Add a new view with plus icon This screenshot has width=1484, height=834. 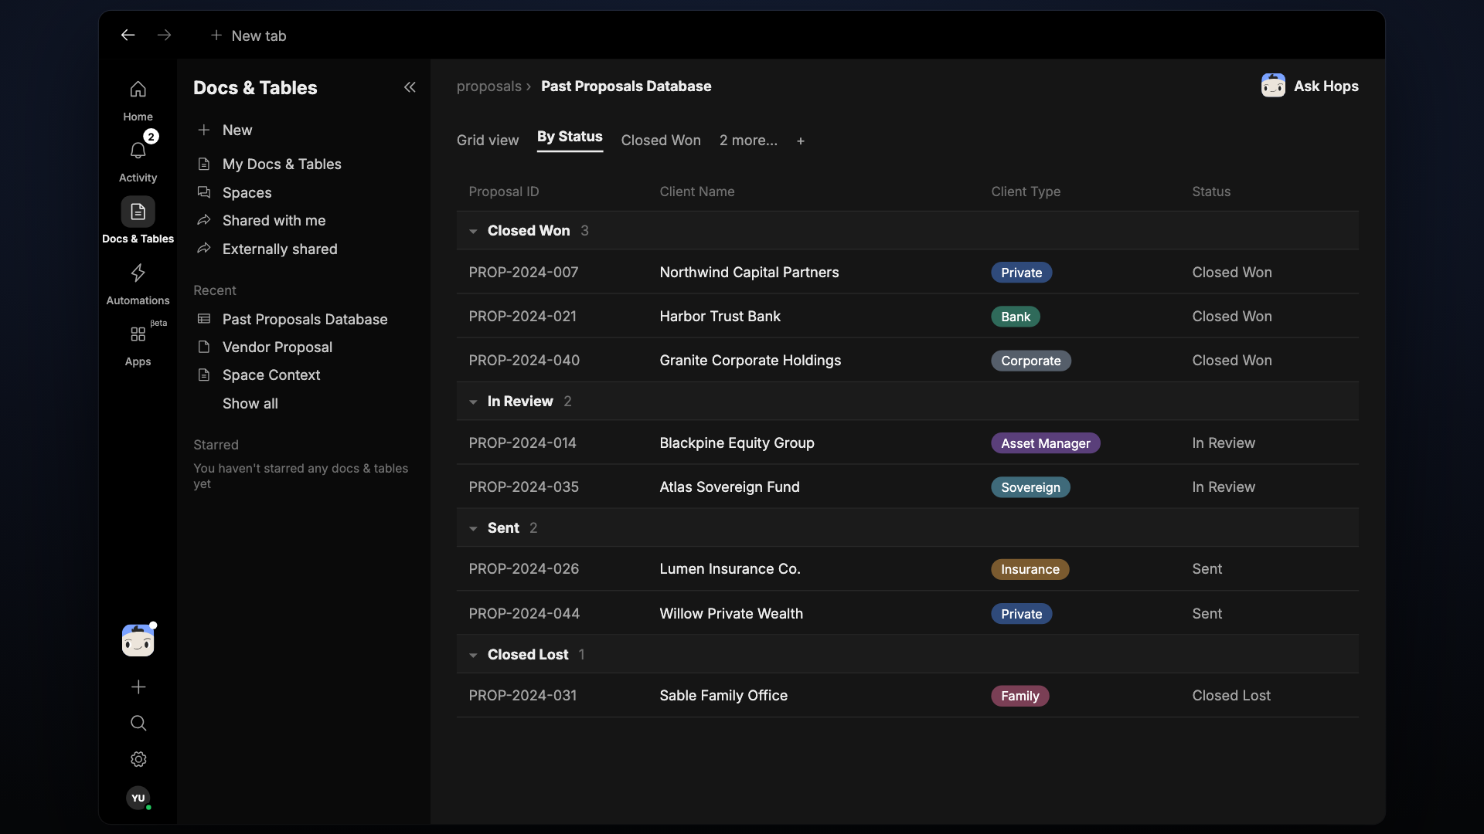(801, 141)
